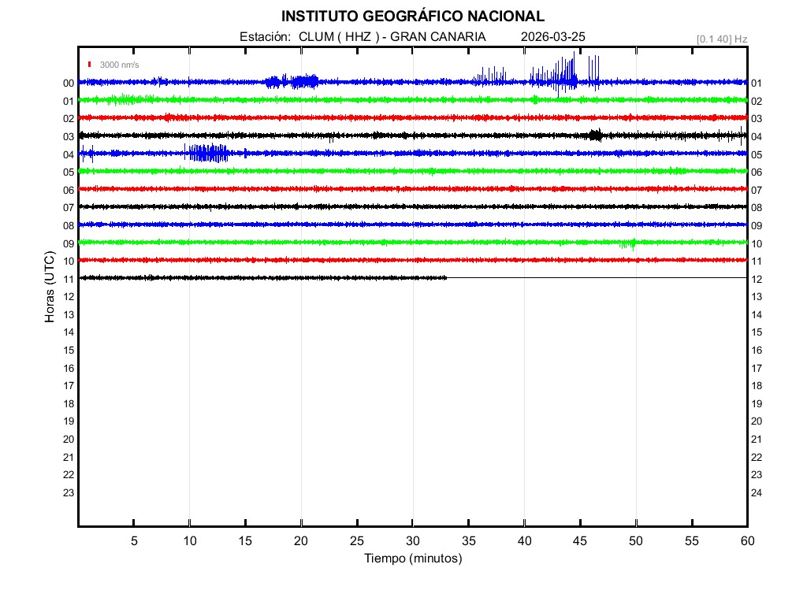Click the 30 tick label on the time axis
The width and height of the screenshot is (807, 605).
coord(412,540)
